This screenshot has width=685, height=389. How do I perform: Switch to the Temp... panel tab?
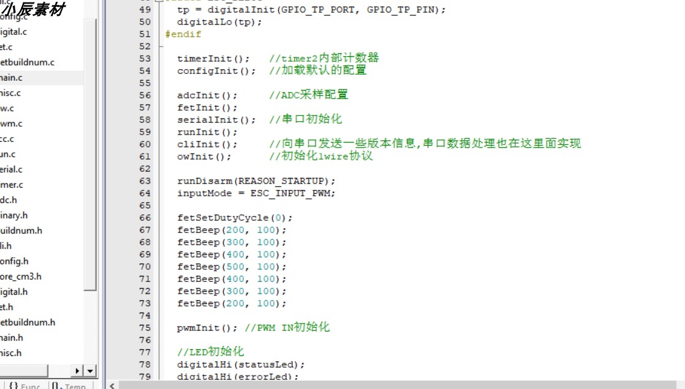click(x=70, y=385)
